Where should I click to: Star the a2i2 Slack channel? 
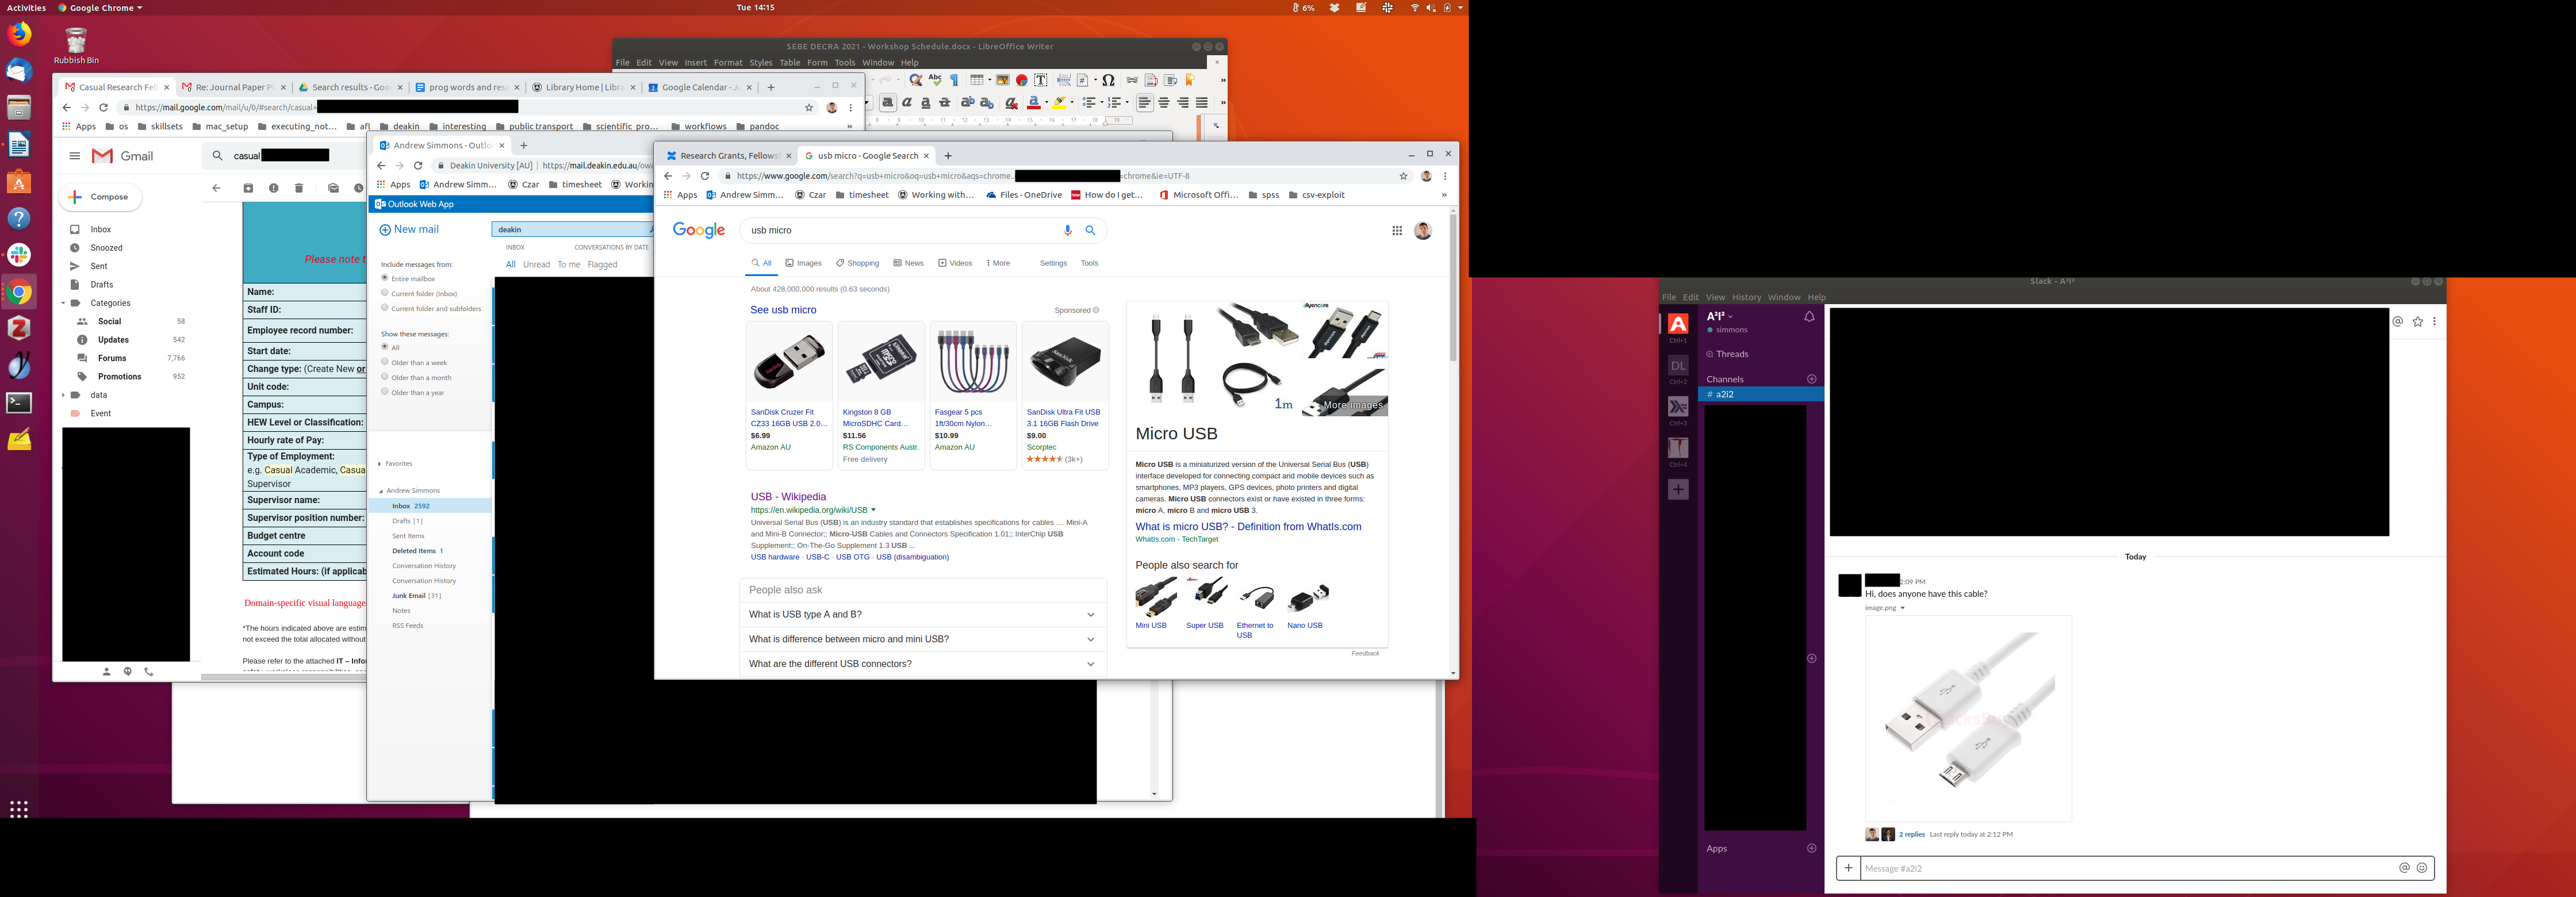point(2417,321)
